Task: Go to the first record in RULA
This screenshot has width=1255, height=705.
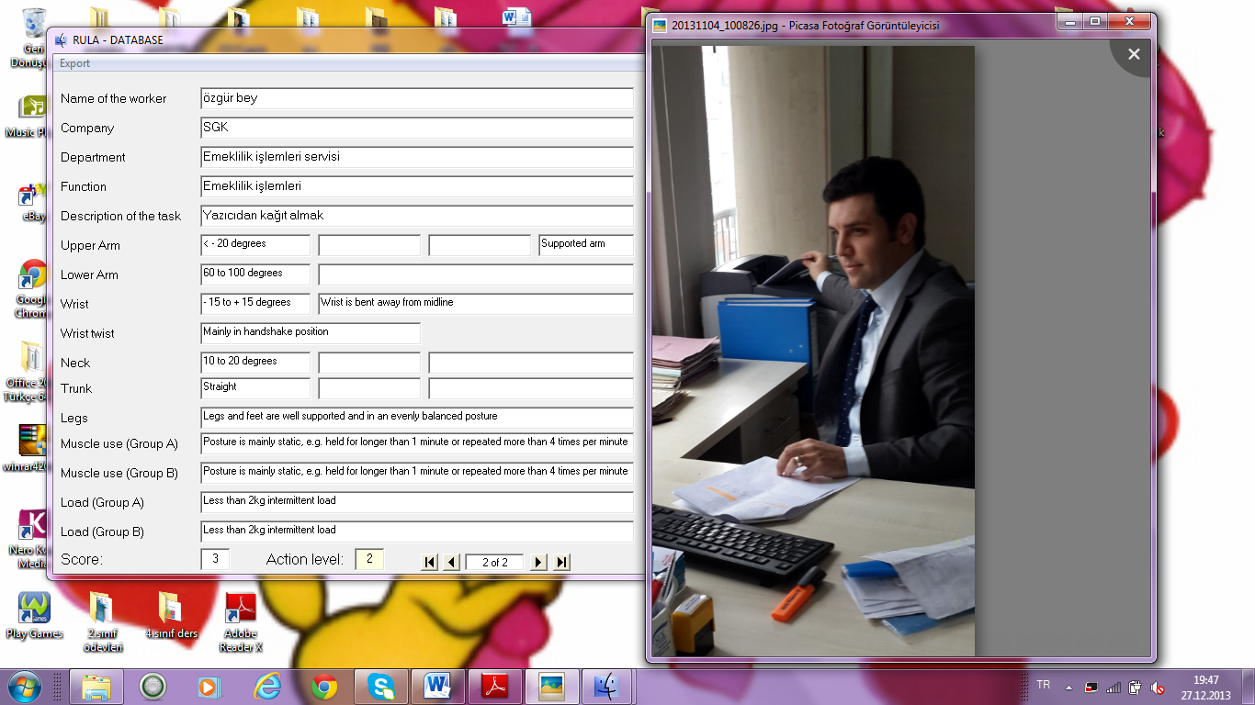Action: (x=430, y=562)
